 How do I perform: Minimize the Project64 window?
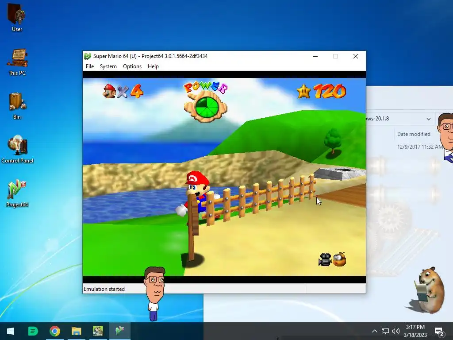(x=315, y=56)
